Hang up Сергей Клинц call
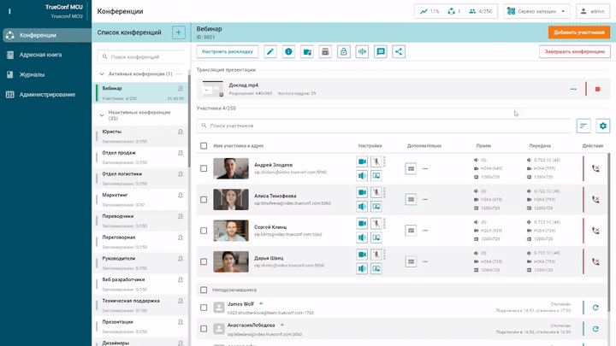 pyautogui.click(x=596, y=231)
